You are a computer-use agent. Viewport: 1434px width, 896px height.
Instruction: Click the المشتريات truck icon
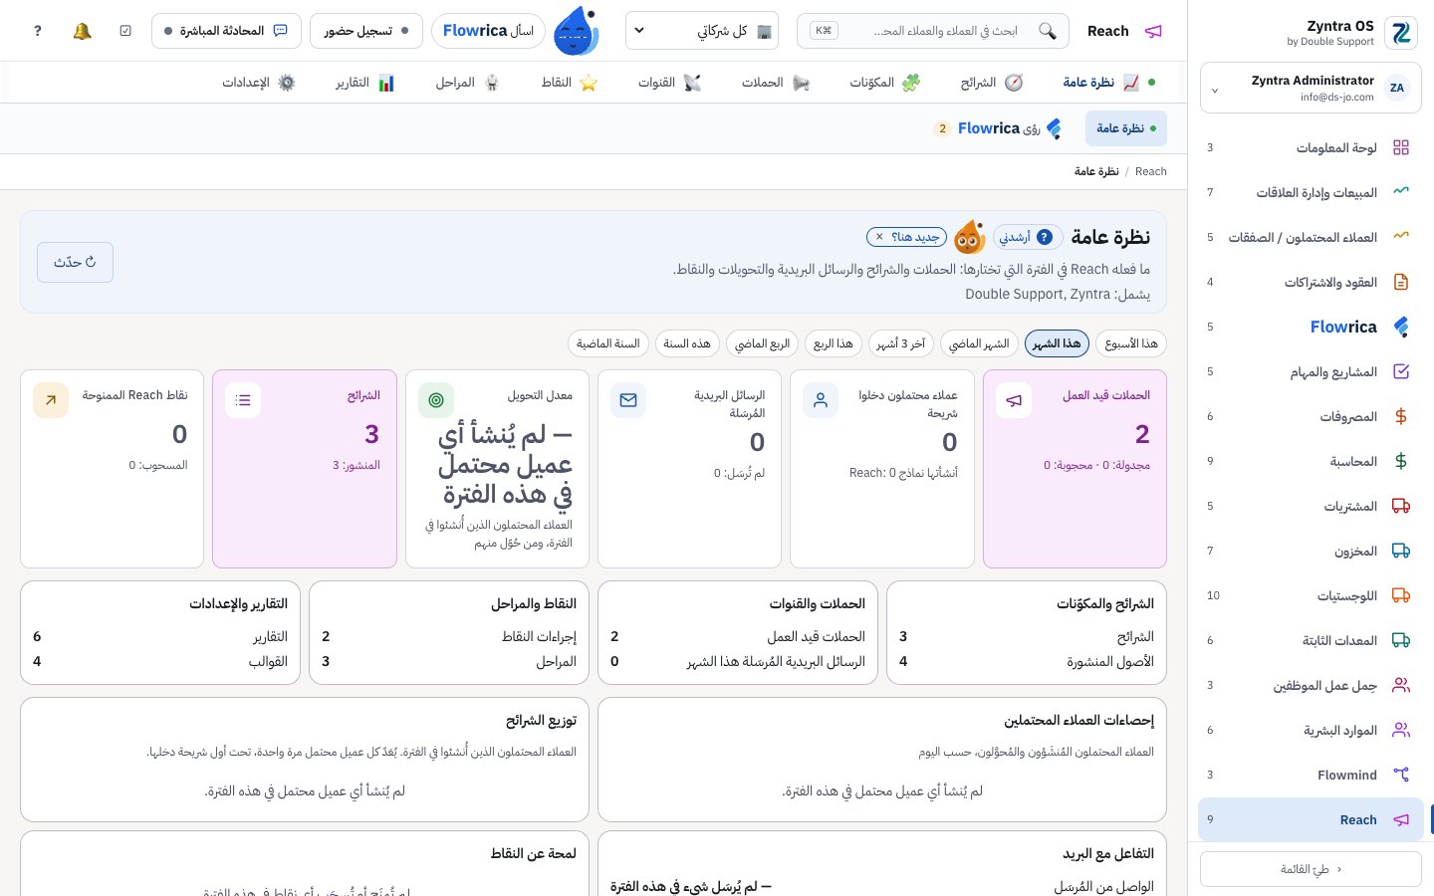pyautogui.click(x=1401, y=506)
